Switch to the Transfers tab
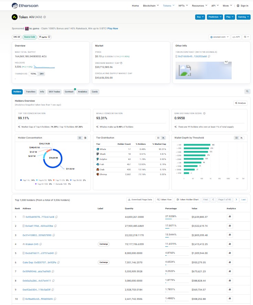The image size is (253, 305). pos(31,92)
